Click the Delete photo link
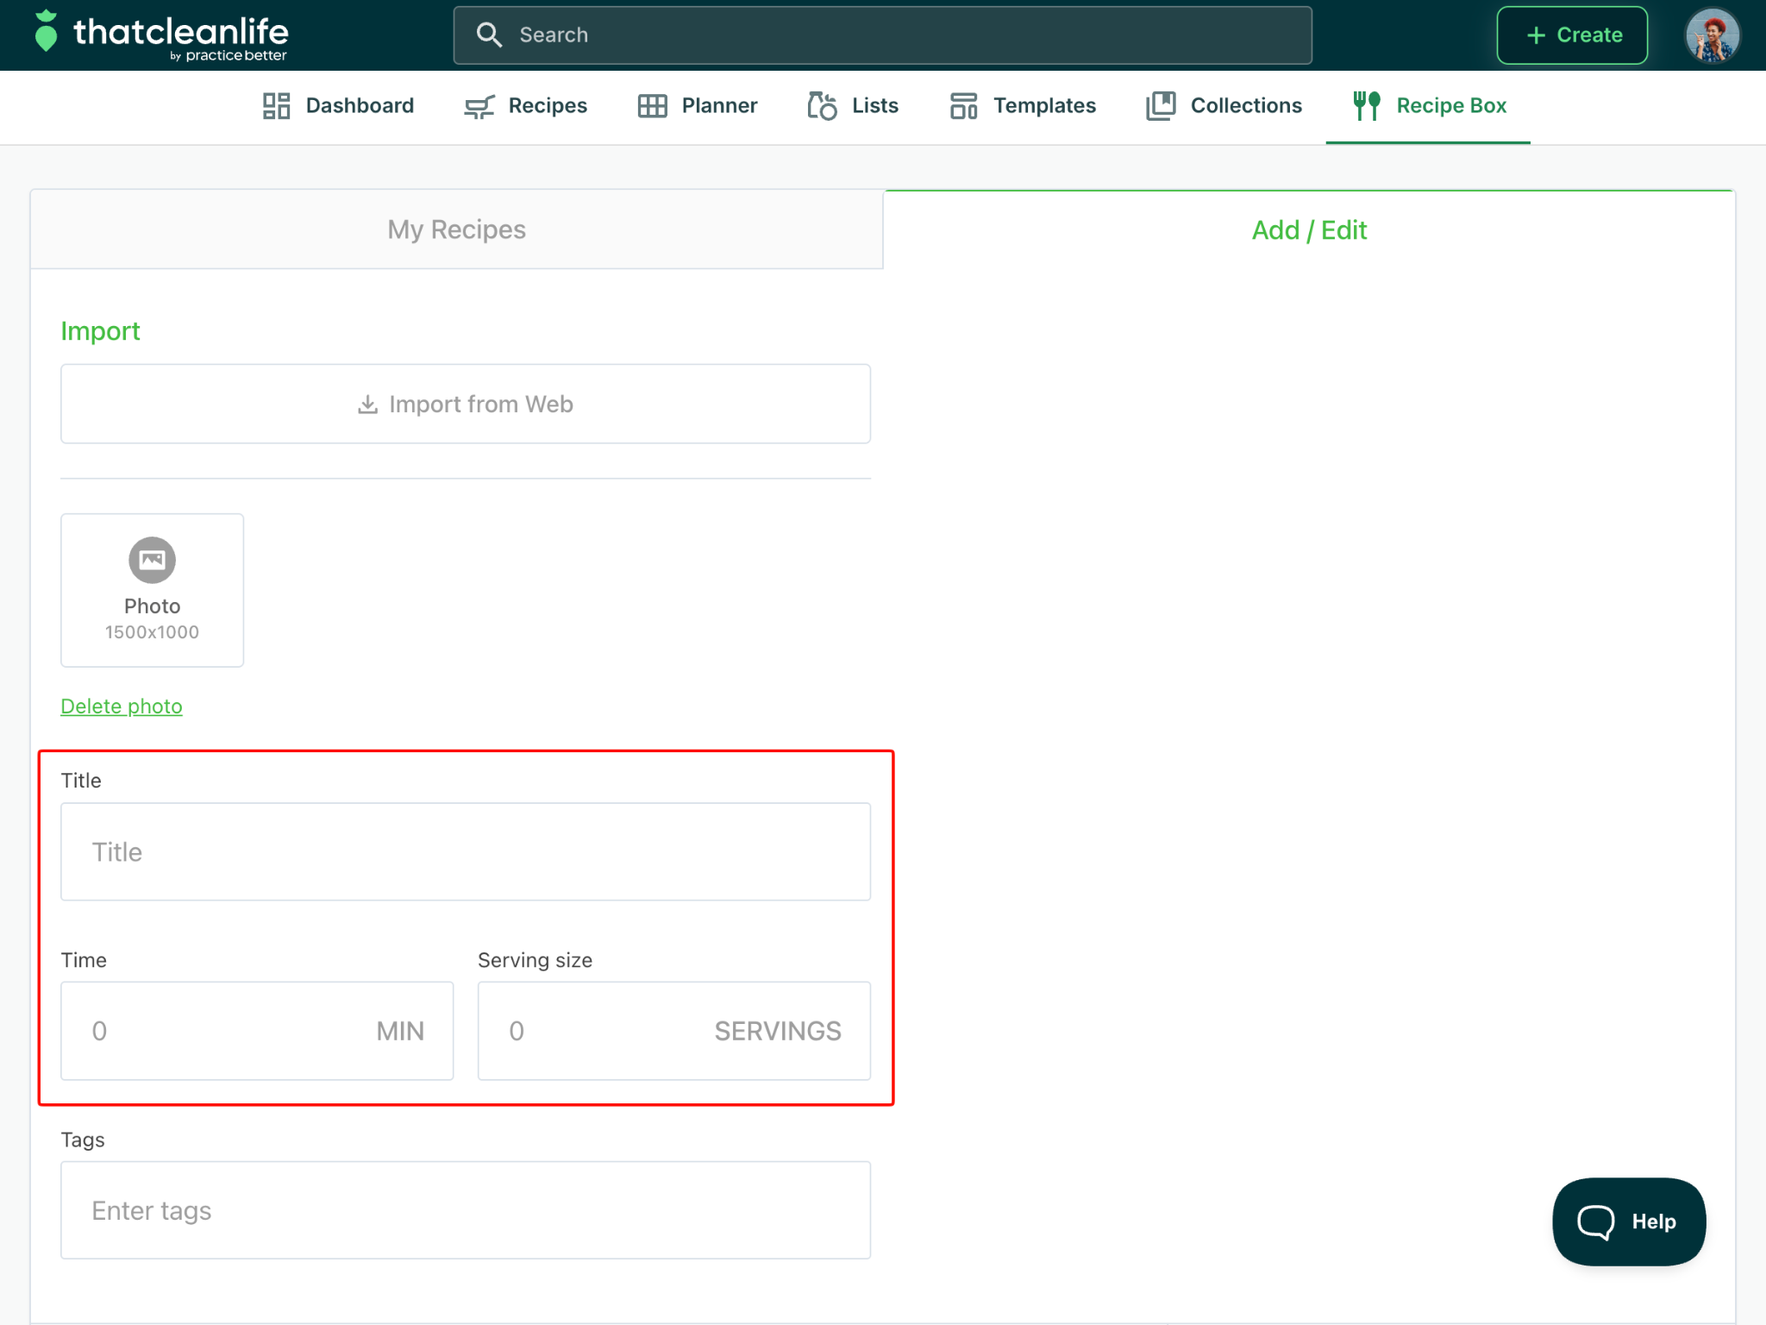The image size is (1766, 1325). pos(122,706)
